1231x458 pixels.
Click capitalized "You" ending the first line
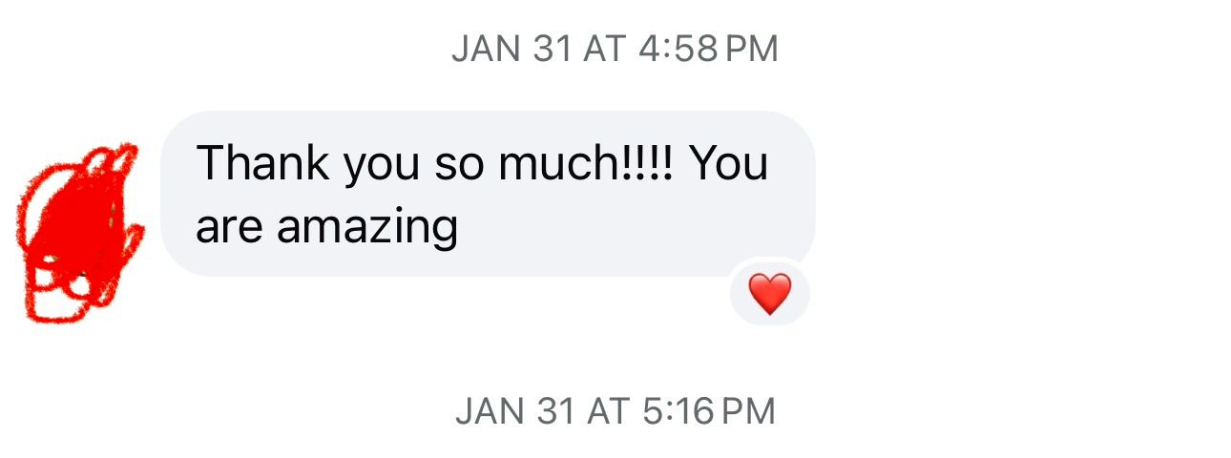point(728,164)
